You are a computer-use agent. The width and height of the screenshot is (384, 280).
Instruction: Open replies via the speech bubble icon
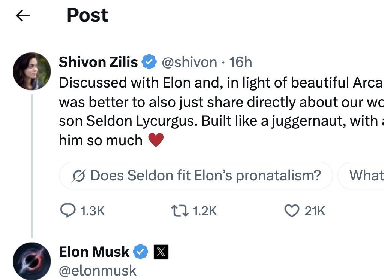pos(67,211)
